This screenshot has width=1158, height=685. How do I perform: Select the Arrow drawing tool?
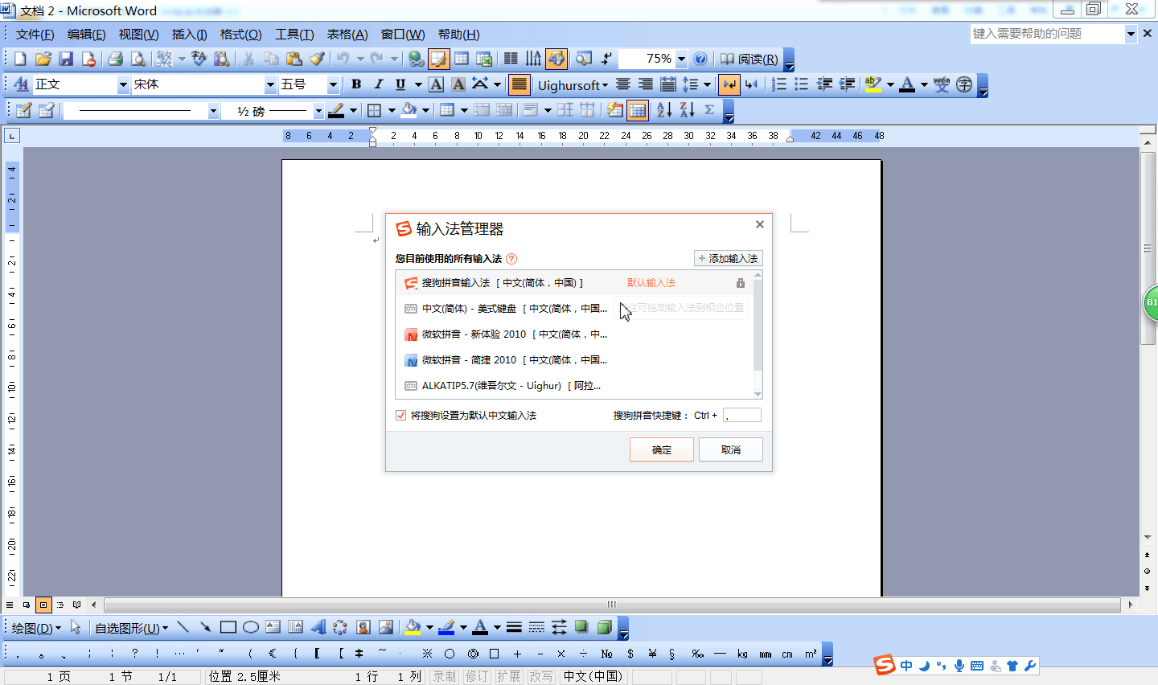coord(206,627)
